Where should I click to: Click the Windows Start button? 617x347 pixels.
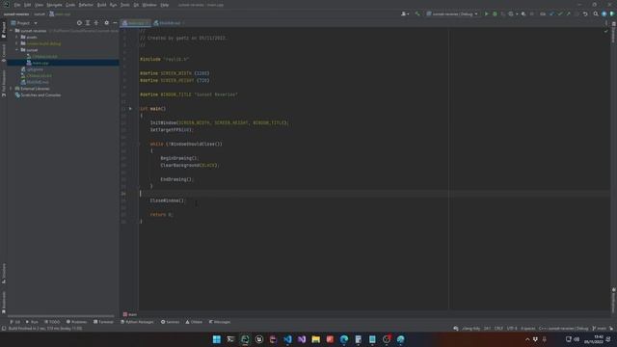click(x=216, y=339)
